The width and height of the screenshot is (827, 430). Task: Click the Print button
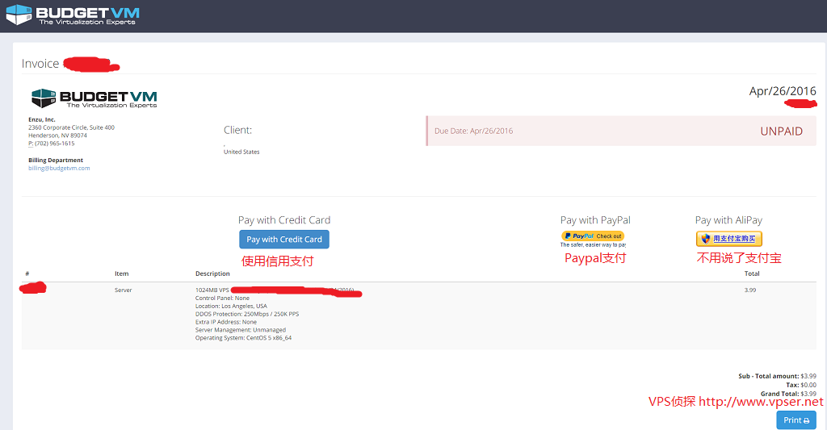pos(796,420)
